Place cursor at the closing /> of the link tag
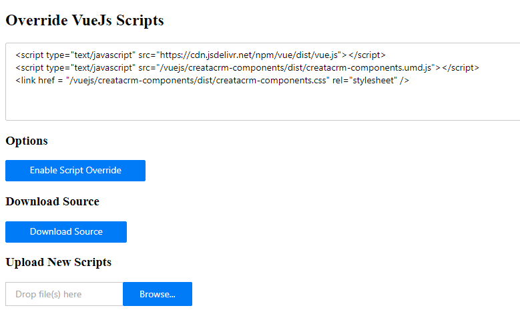Image resolution: width=520 pixels, height=326 pixels. tap(405, 81)
